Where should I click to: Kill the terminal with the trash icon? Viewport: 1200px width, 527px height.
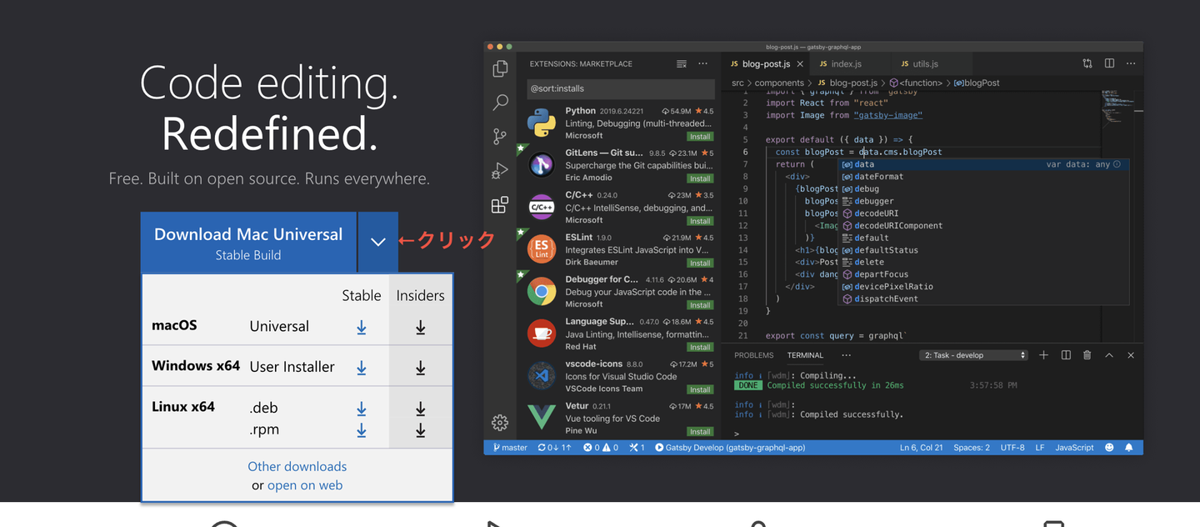1087,355
